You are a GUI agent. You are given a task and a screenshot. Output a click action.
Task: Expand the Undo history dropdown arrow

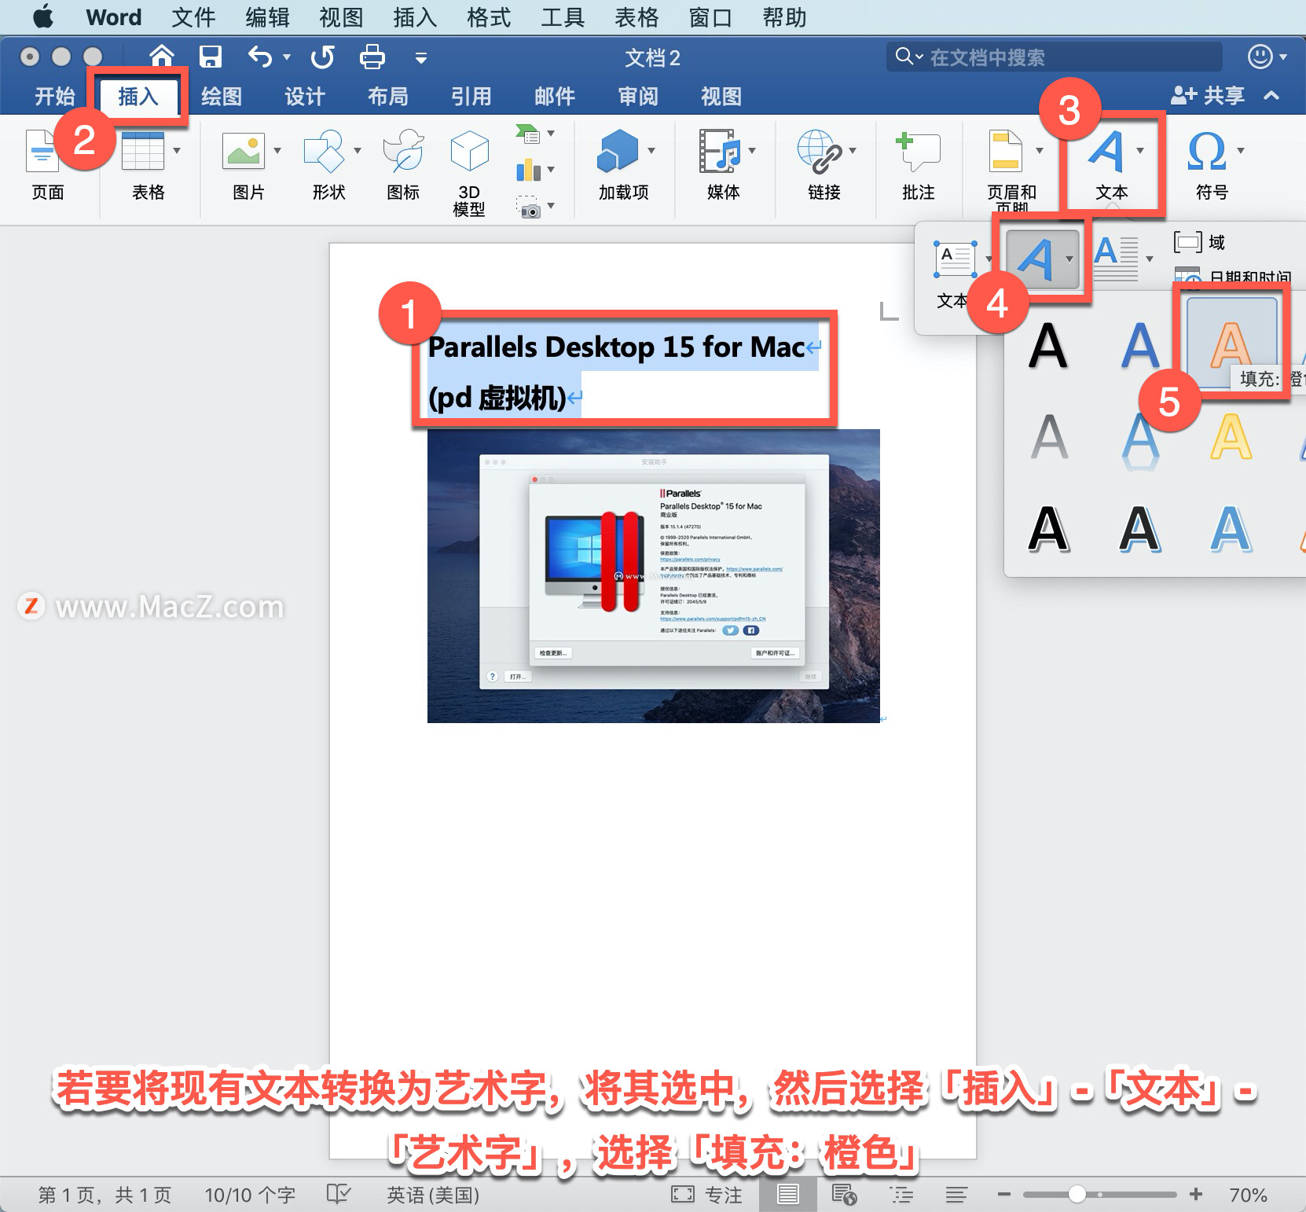tap(287, 57)
